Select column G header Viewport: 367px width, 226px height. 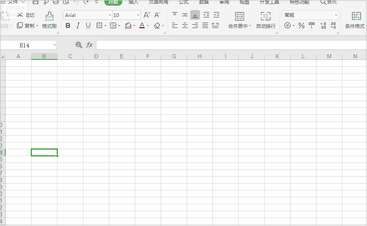[x=174, y=56]
